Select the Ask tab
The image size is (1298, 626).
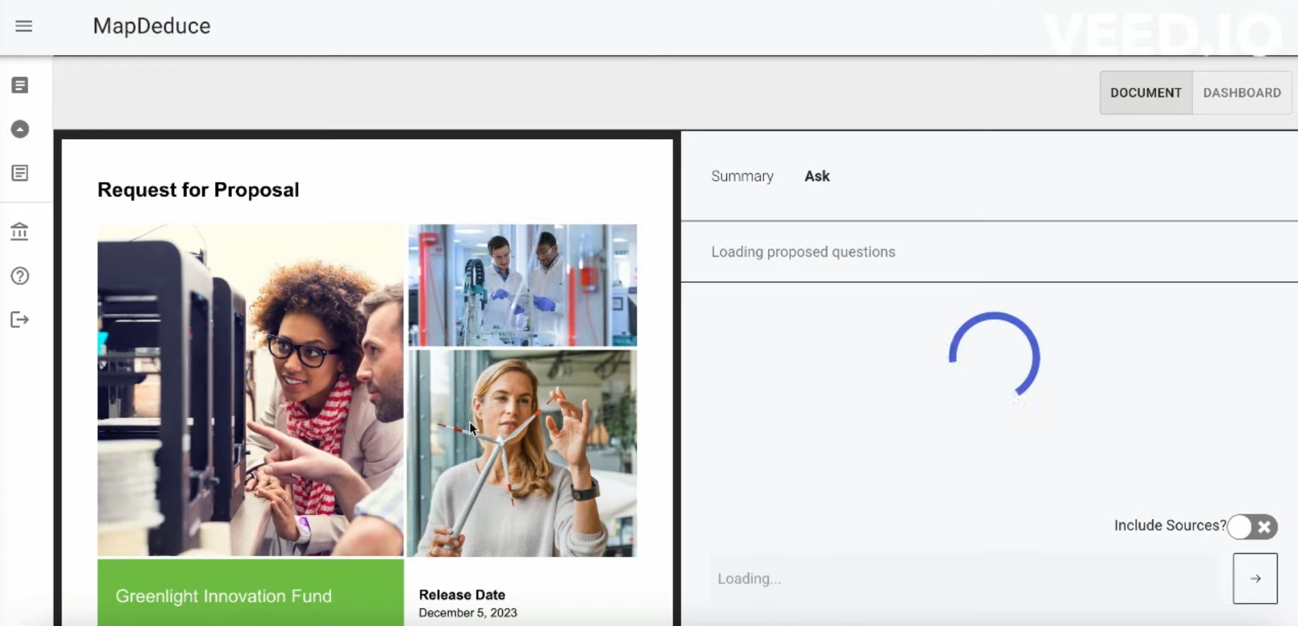(x=817, y=176)
